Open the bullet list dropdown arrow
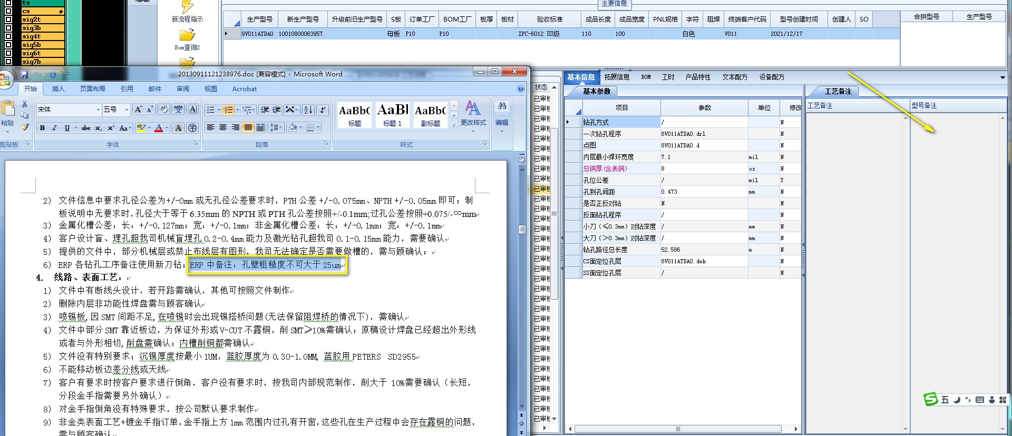 (219, 110)
